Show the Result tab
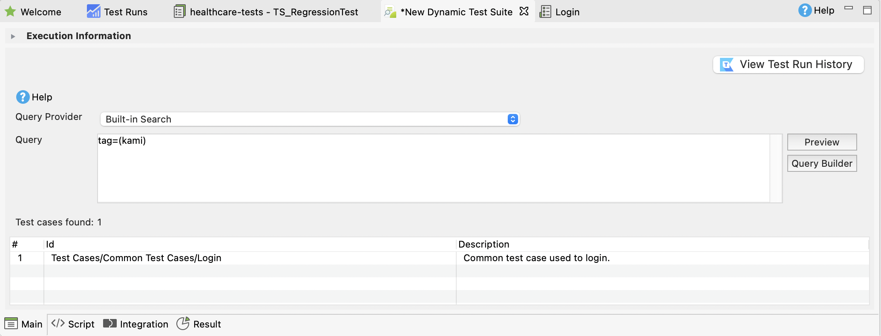 (199, 324)
